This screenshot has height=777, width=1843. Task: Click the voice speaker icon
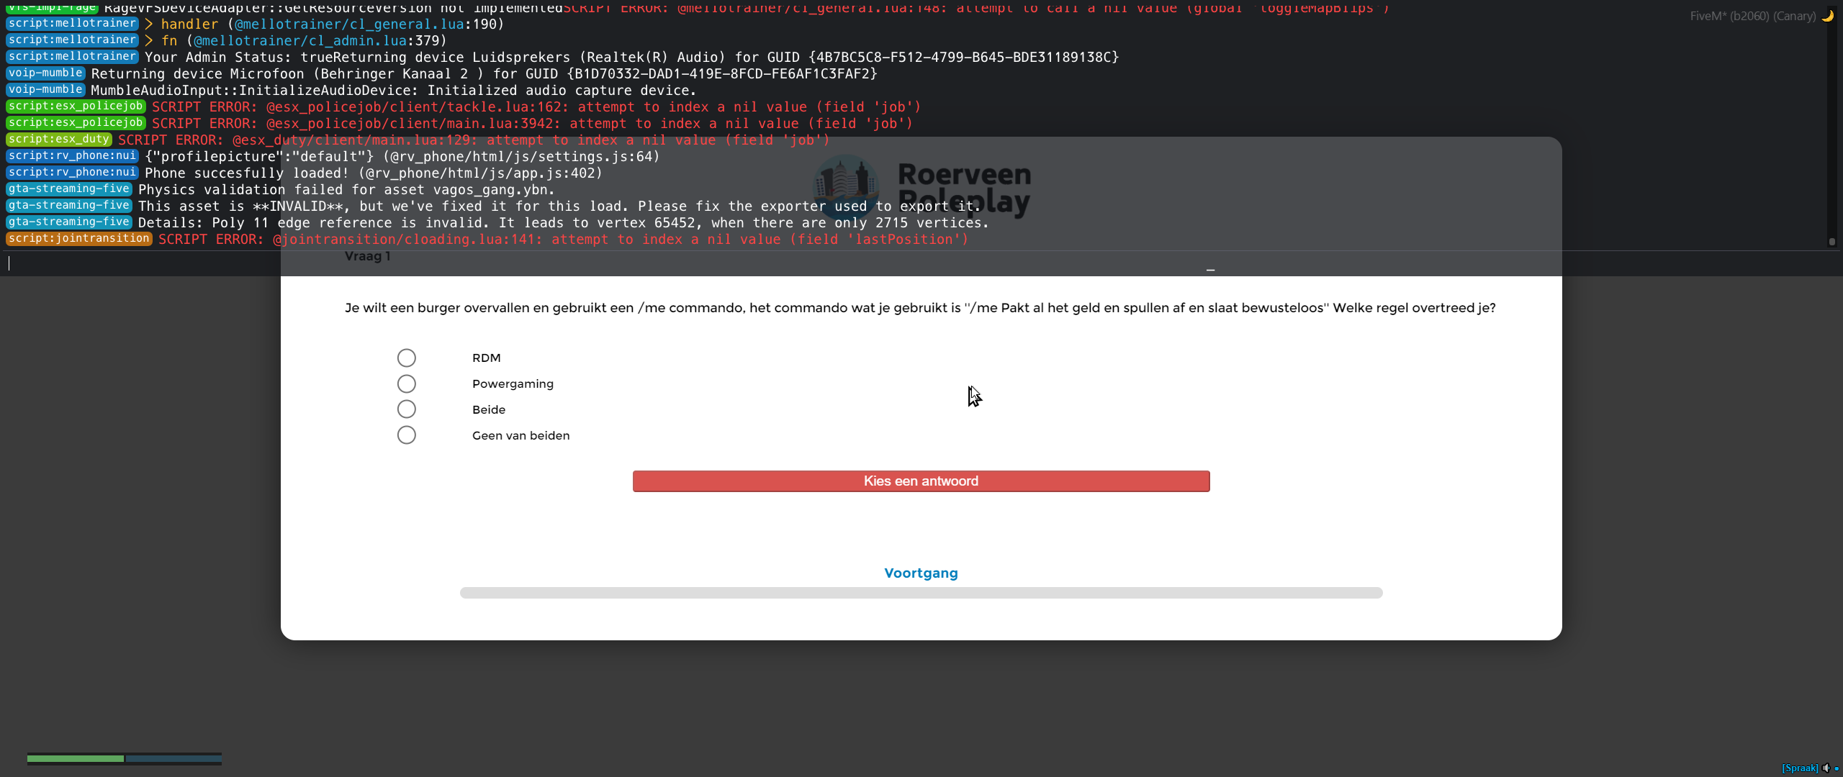[x=1826, y=768]
